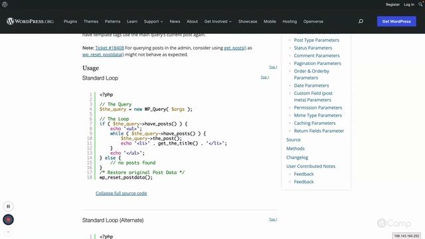Open the WordPress.org home logo
Screen dimensions: 425x239
pyautogui.click(x=30, y=21)
